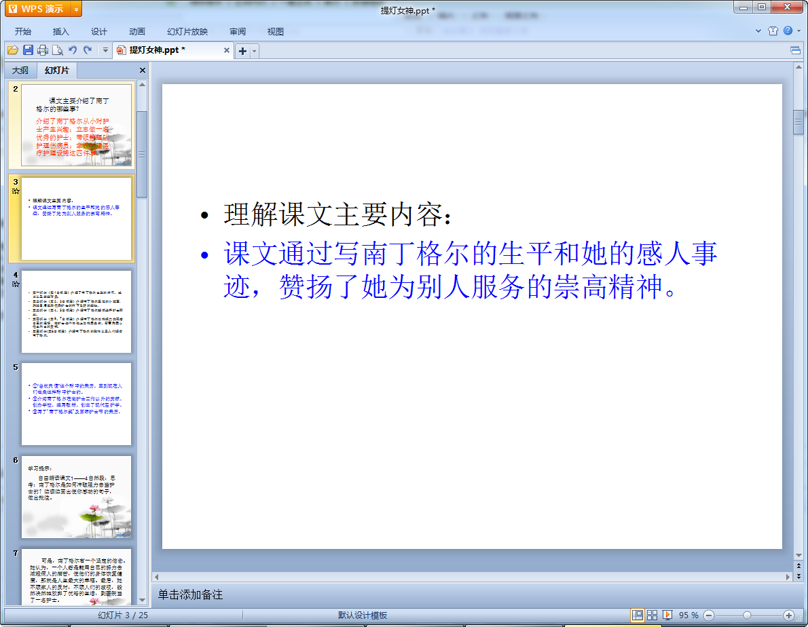Expand the WPS 演示 button dropdown arrow
The image size is (808, 627).
(x=76, y=9)
